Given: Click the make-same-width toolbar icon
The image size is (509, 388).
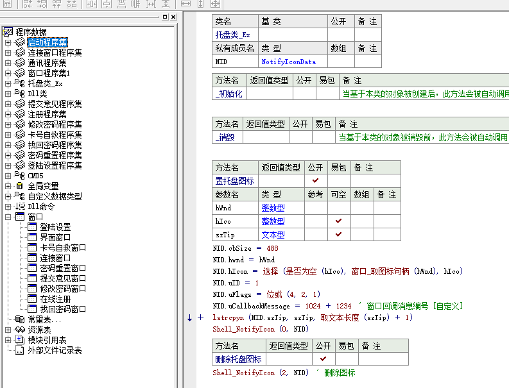Looking at the screenshot, I should (x=185, y=4).
